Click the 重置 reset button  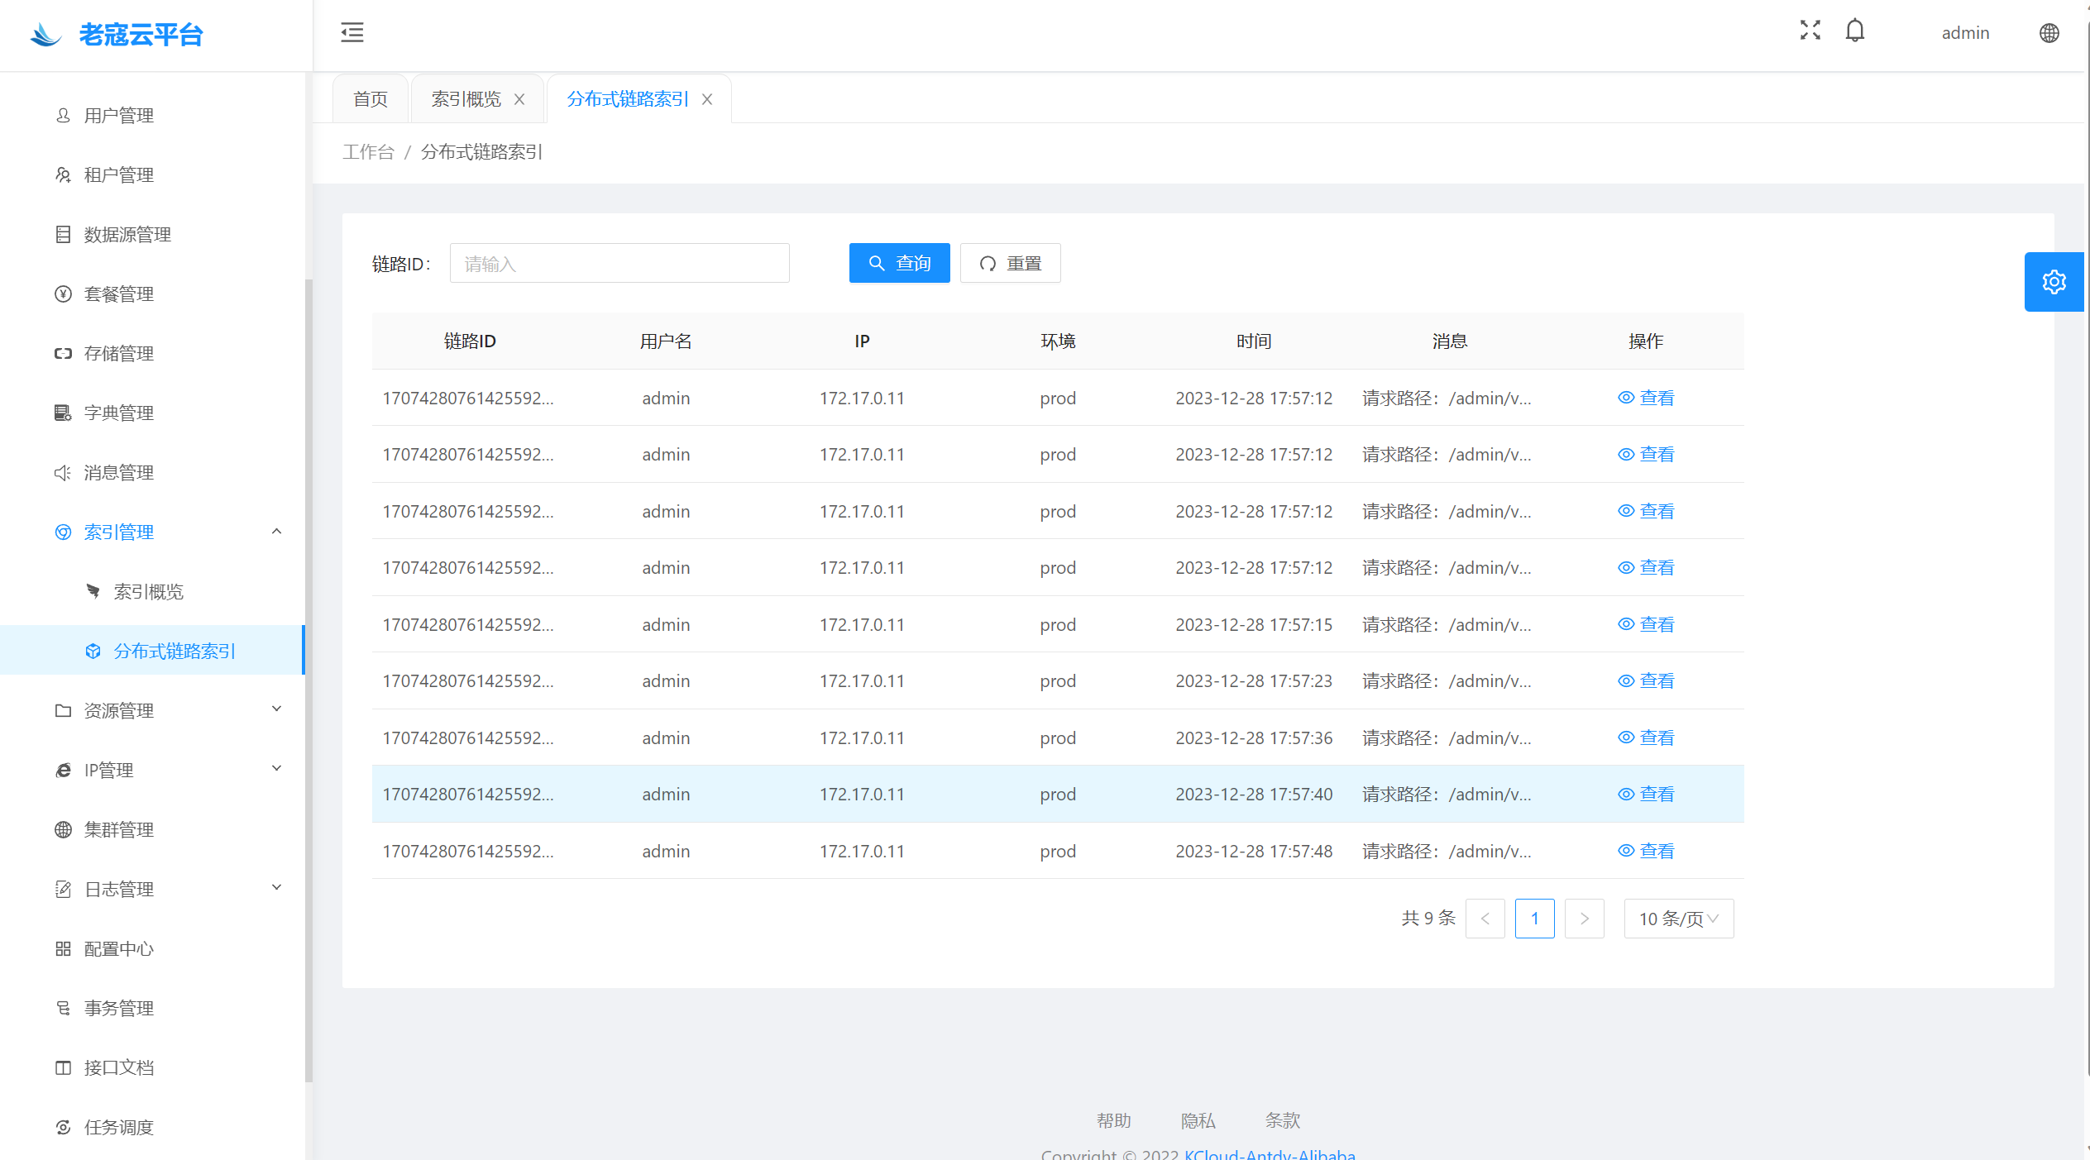[x=1010, y=263]
